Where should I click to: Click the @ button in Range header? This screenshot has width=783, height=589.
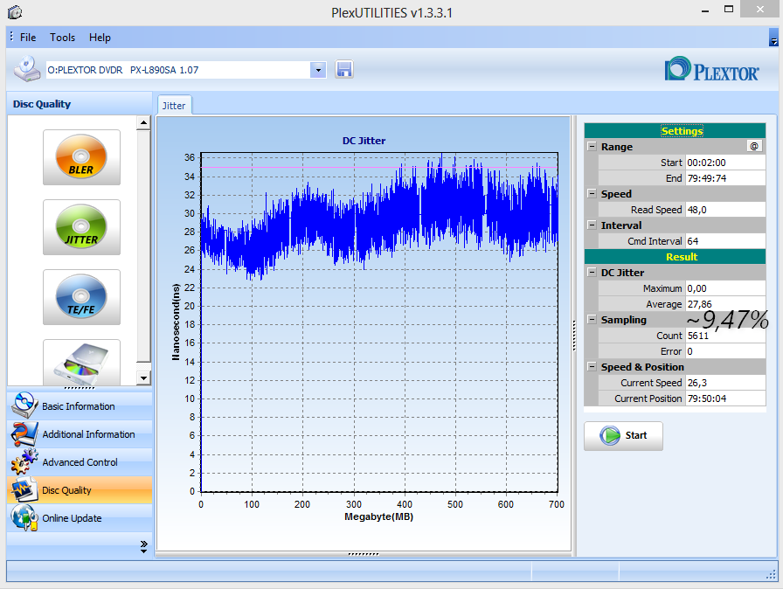click(x=754, y=146)
